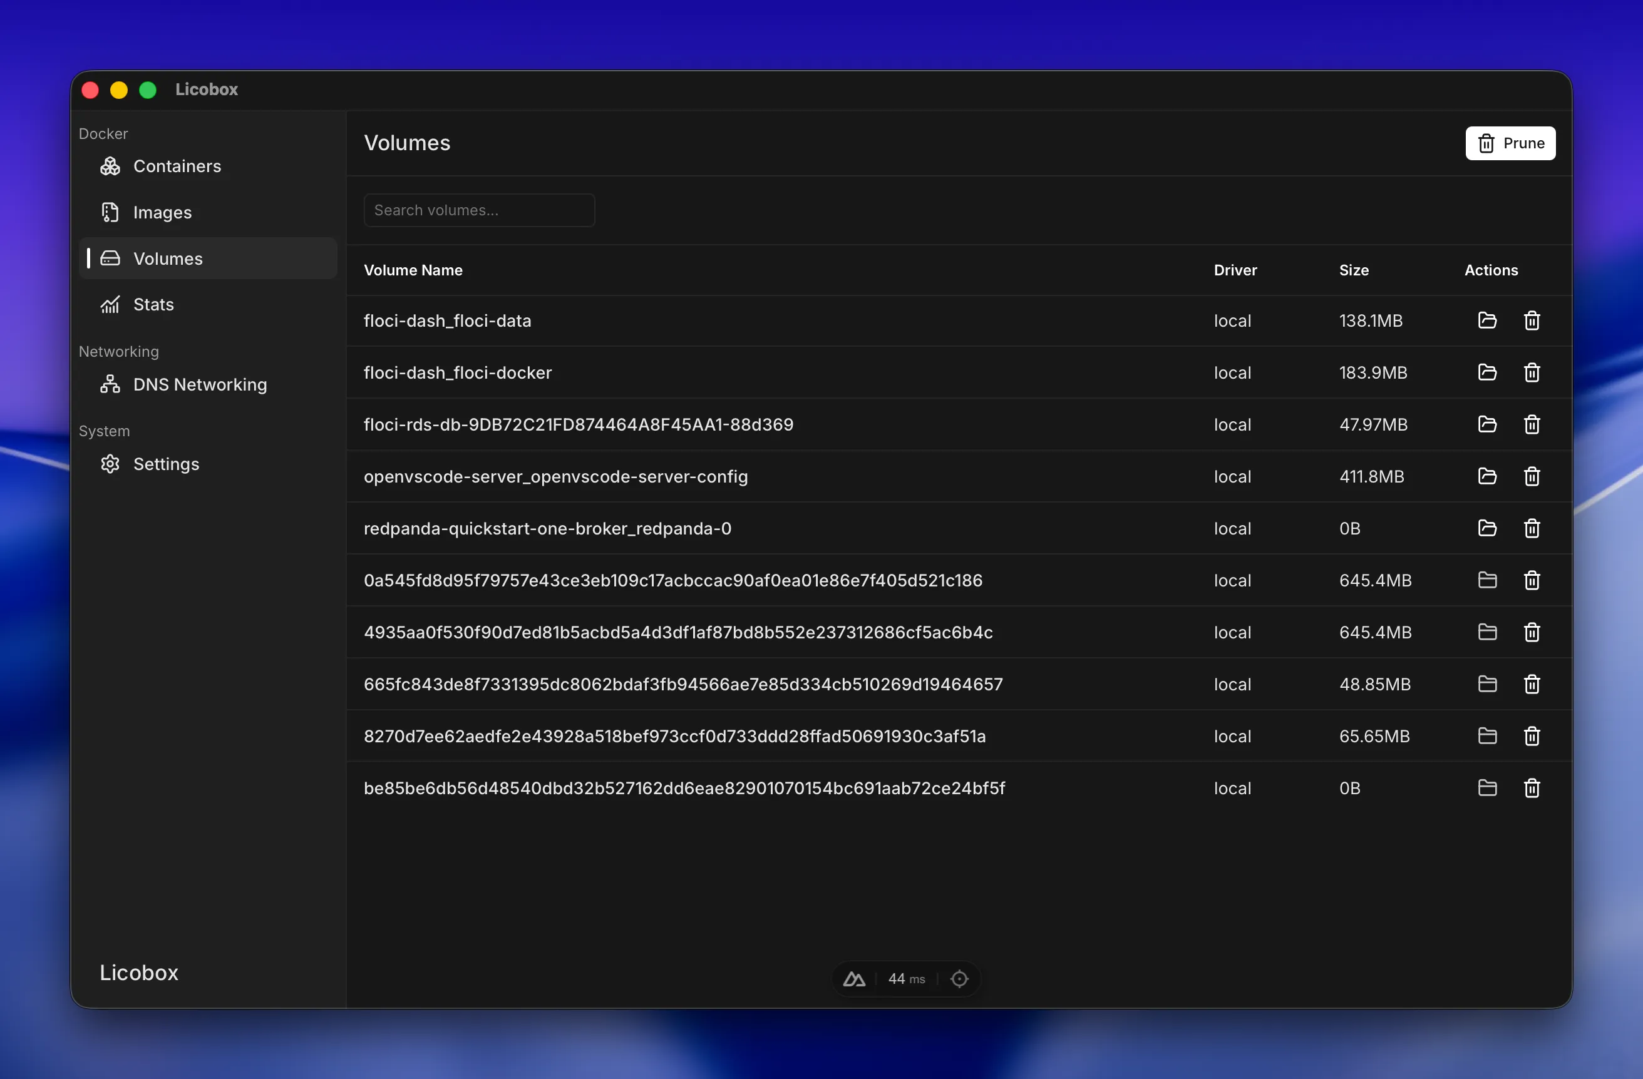Delete the floci-rds-db volume
Image resolution: width=1643 pixels, height=1079 pixels.
1532,424
